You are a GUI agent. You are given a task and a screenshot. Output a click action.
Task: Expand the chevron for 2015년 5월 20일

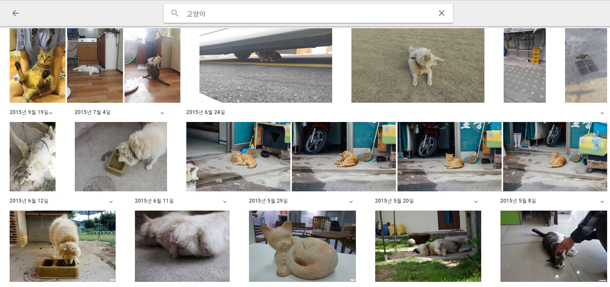pos(476,202)
